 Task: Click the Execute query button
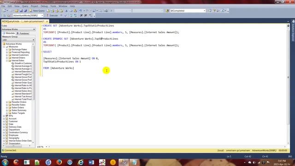[52, 15]
